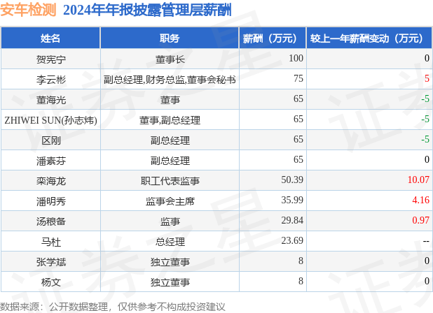Click 张学斌's salary value 8

(301, 261)
